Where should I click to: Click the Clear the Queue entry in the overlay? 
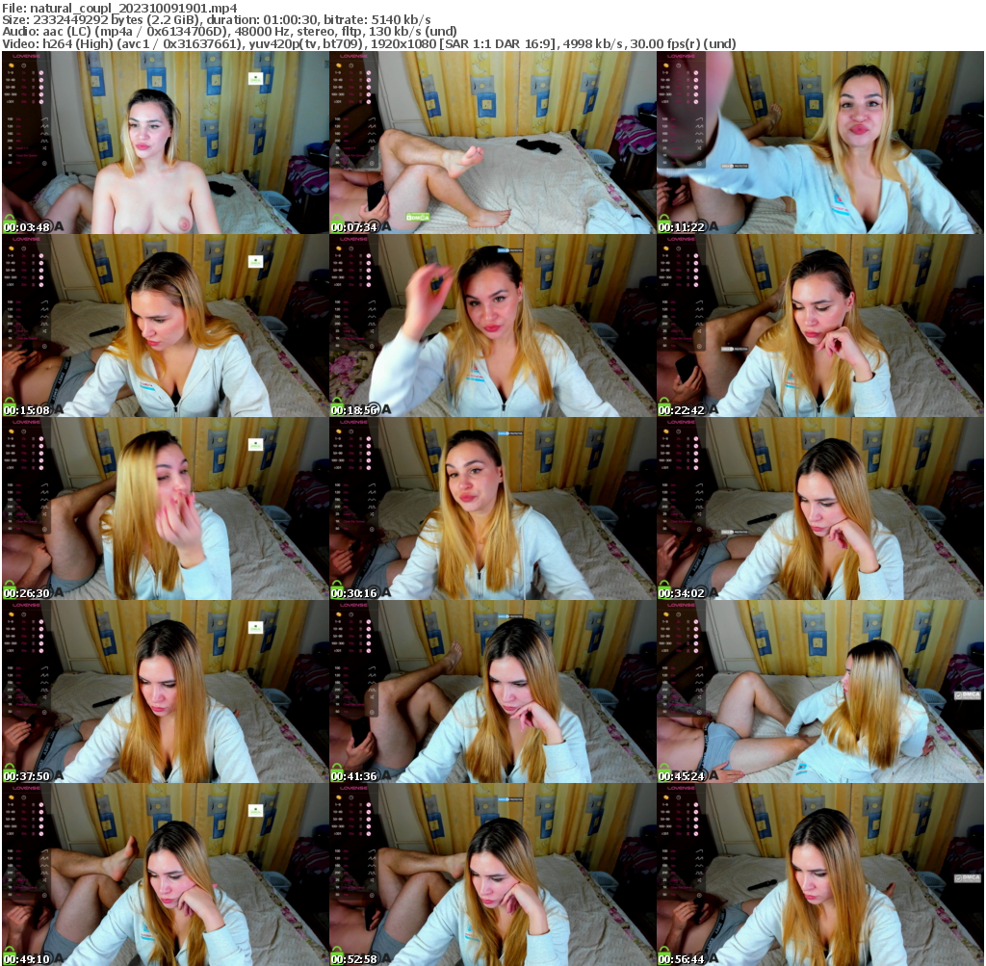pyautogui.click(x=26, y=155)
